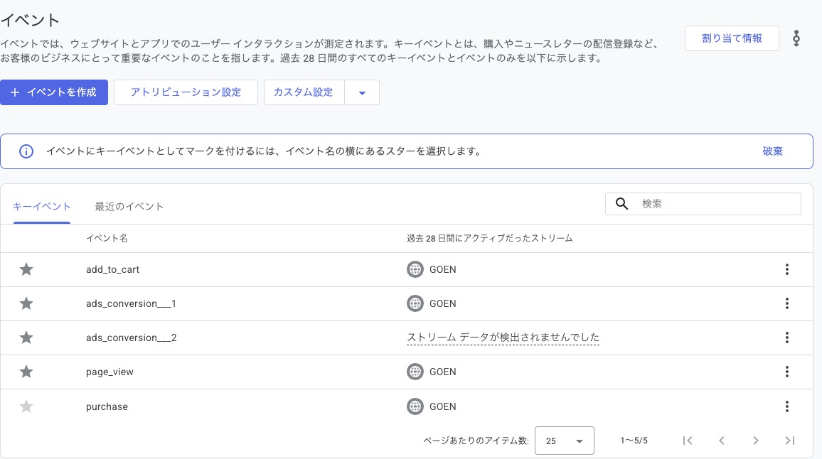Toggle key event star for page_view
822x459 pixels.
(26, 372)
